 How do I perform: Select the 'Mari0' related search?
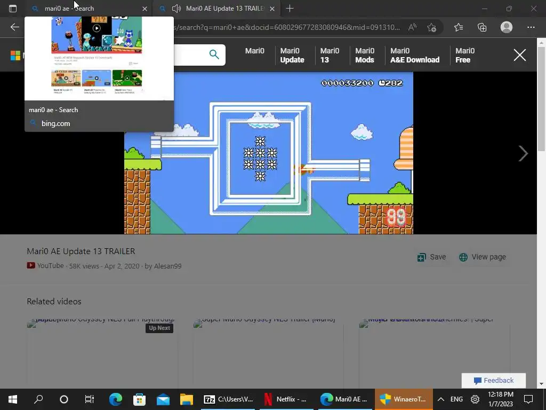254,51
